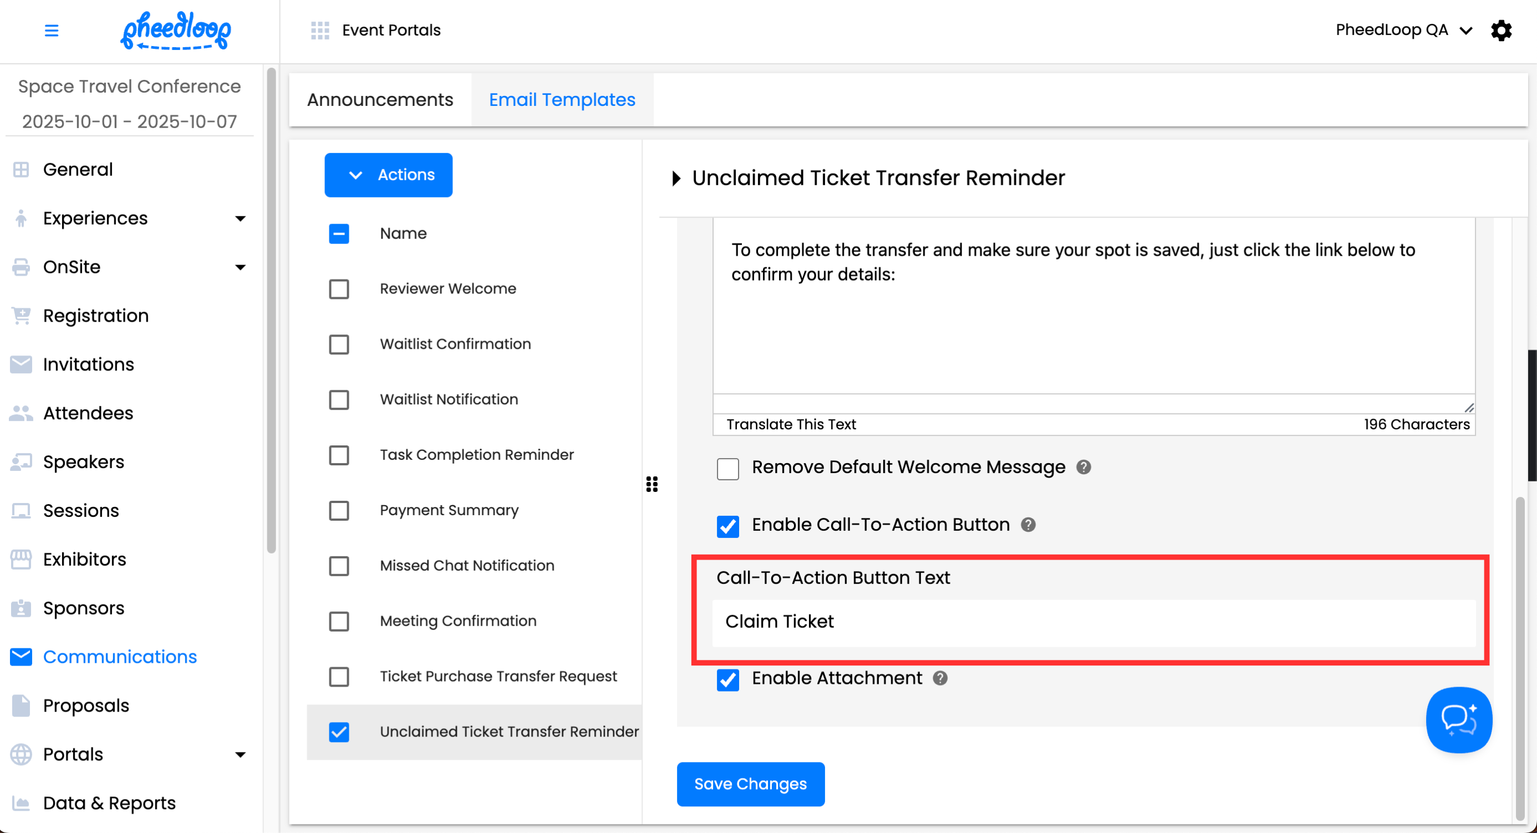Click the hamburger menu icon
The image size is (1537, 833).
[52, 30]
